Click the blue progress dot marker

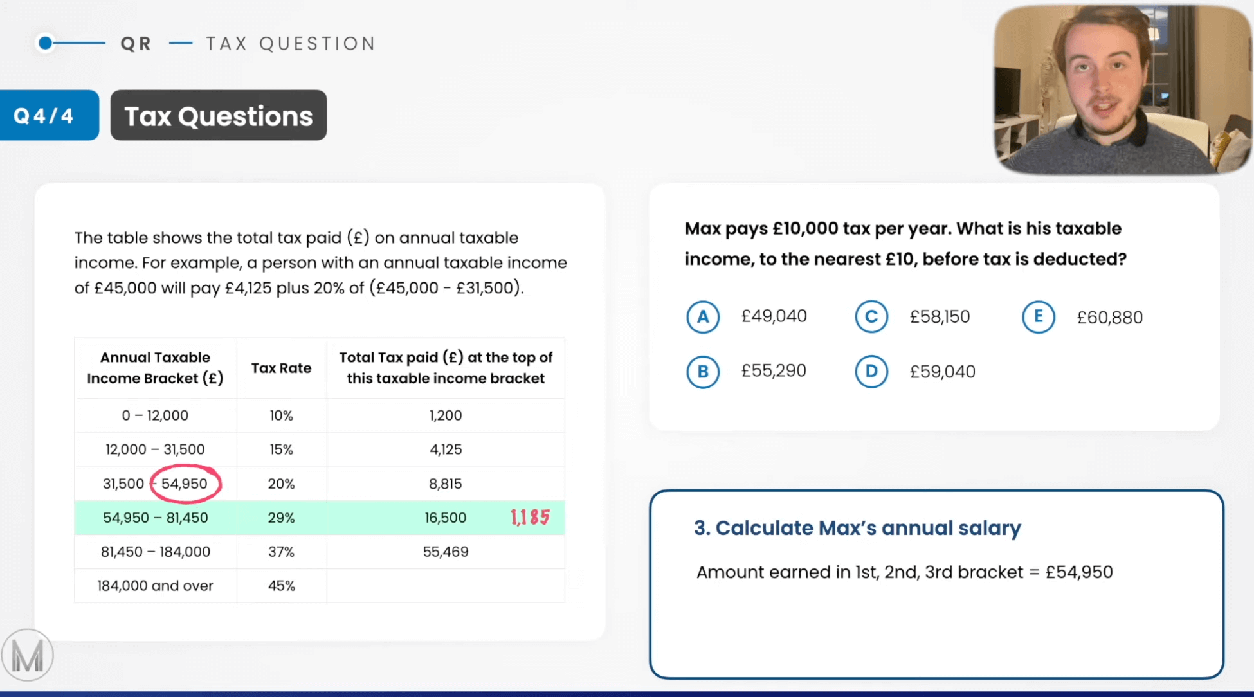pyautogui.click(x=45, y=43)
